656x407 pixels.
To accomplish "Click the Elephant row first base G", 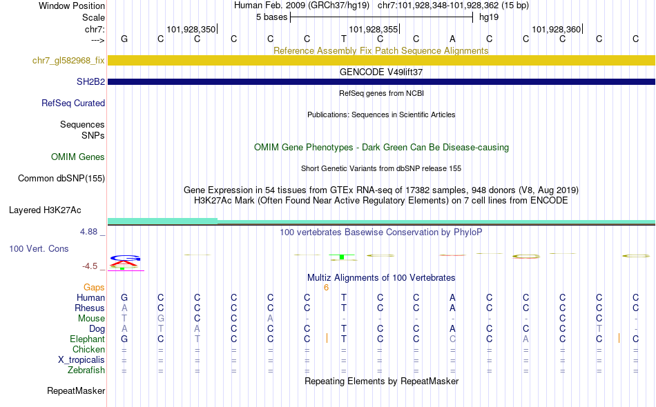I will coord(124,339).
